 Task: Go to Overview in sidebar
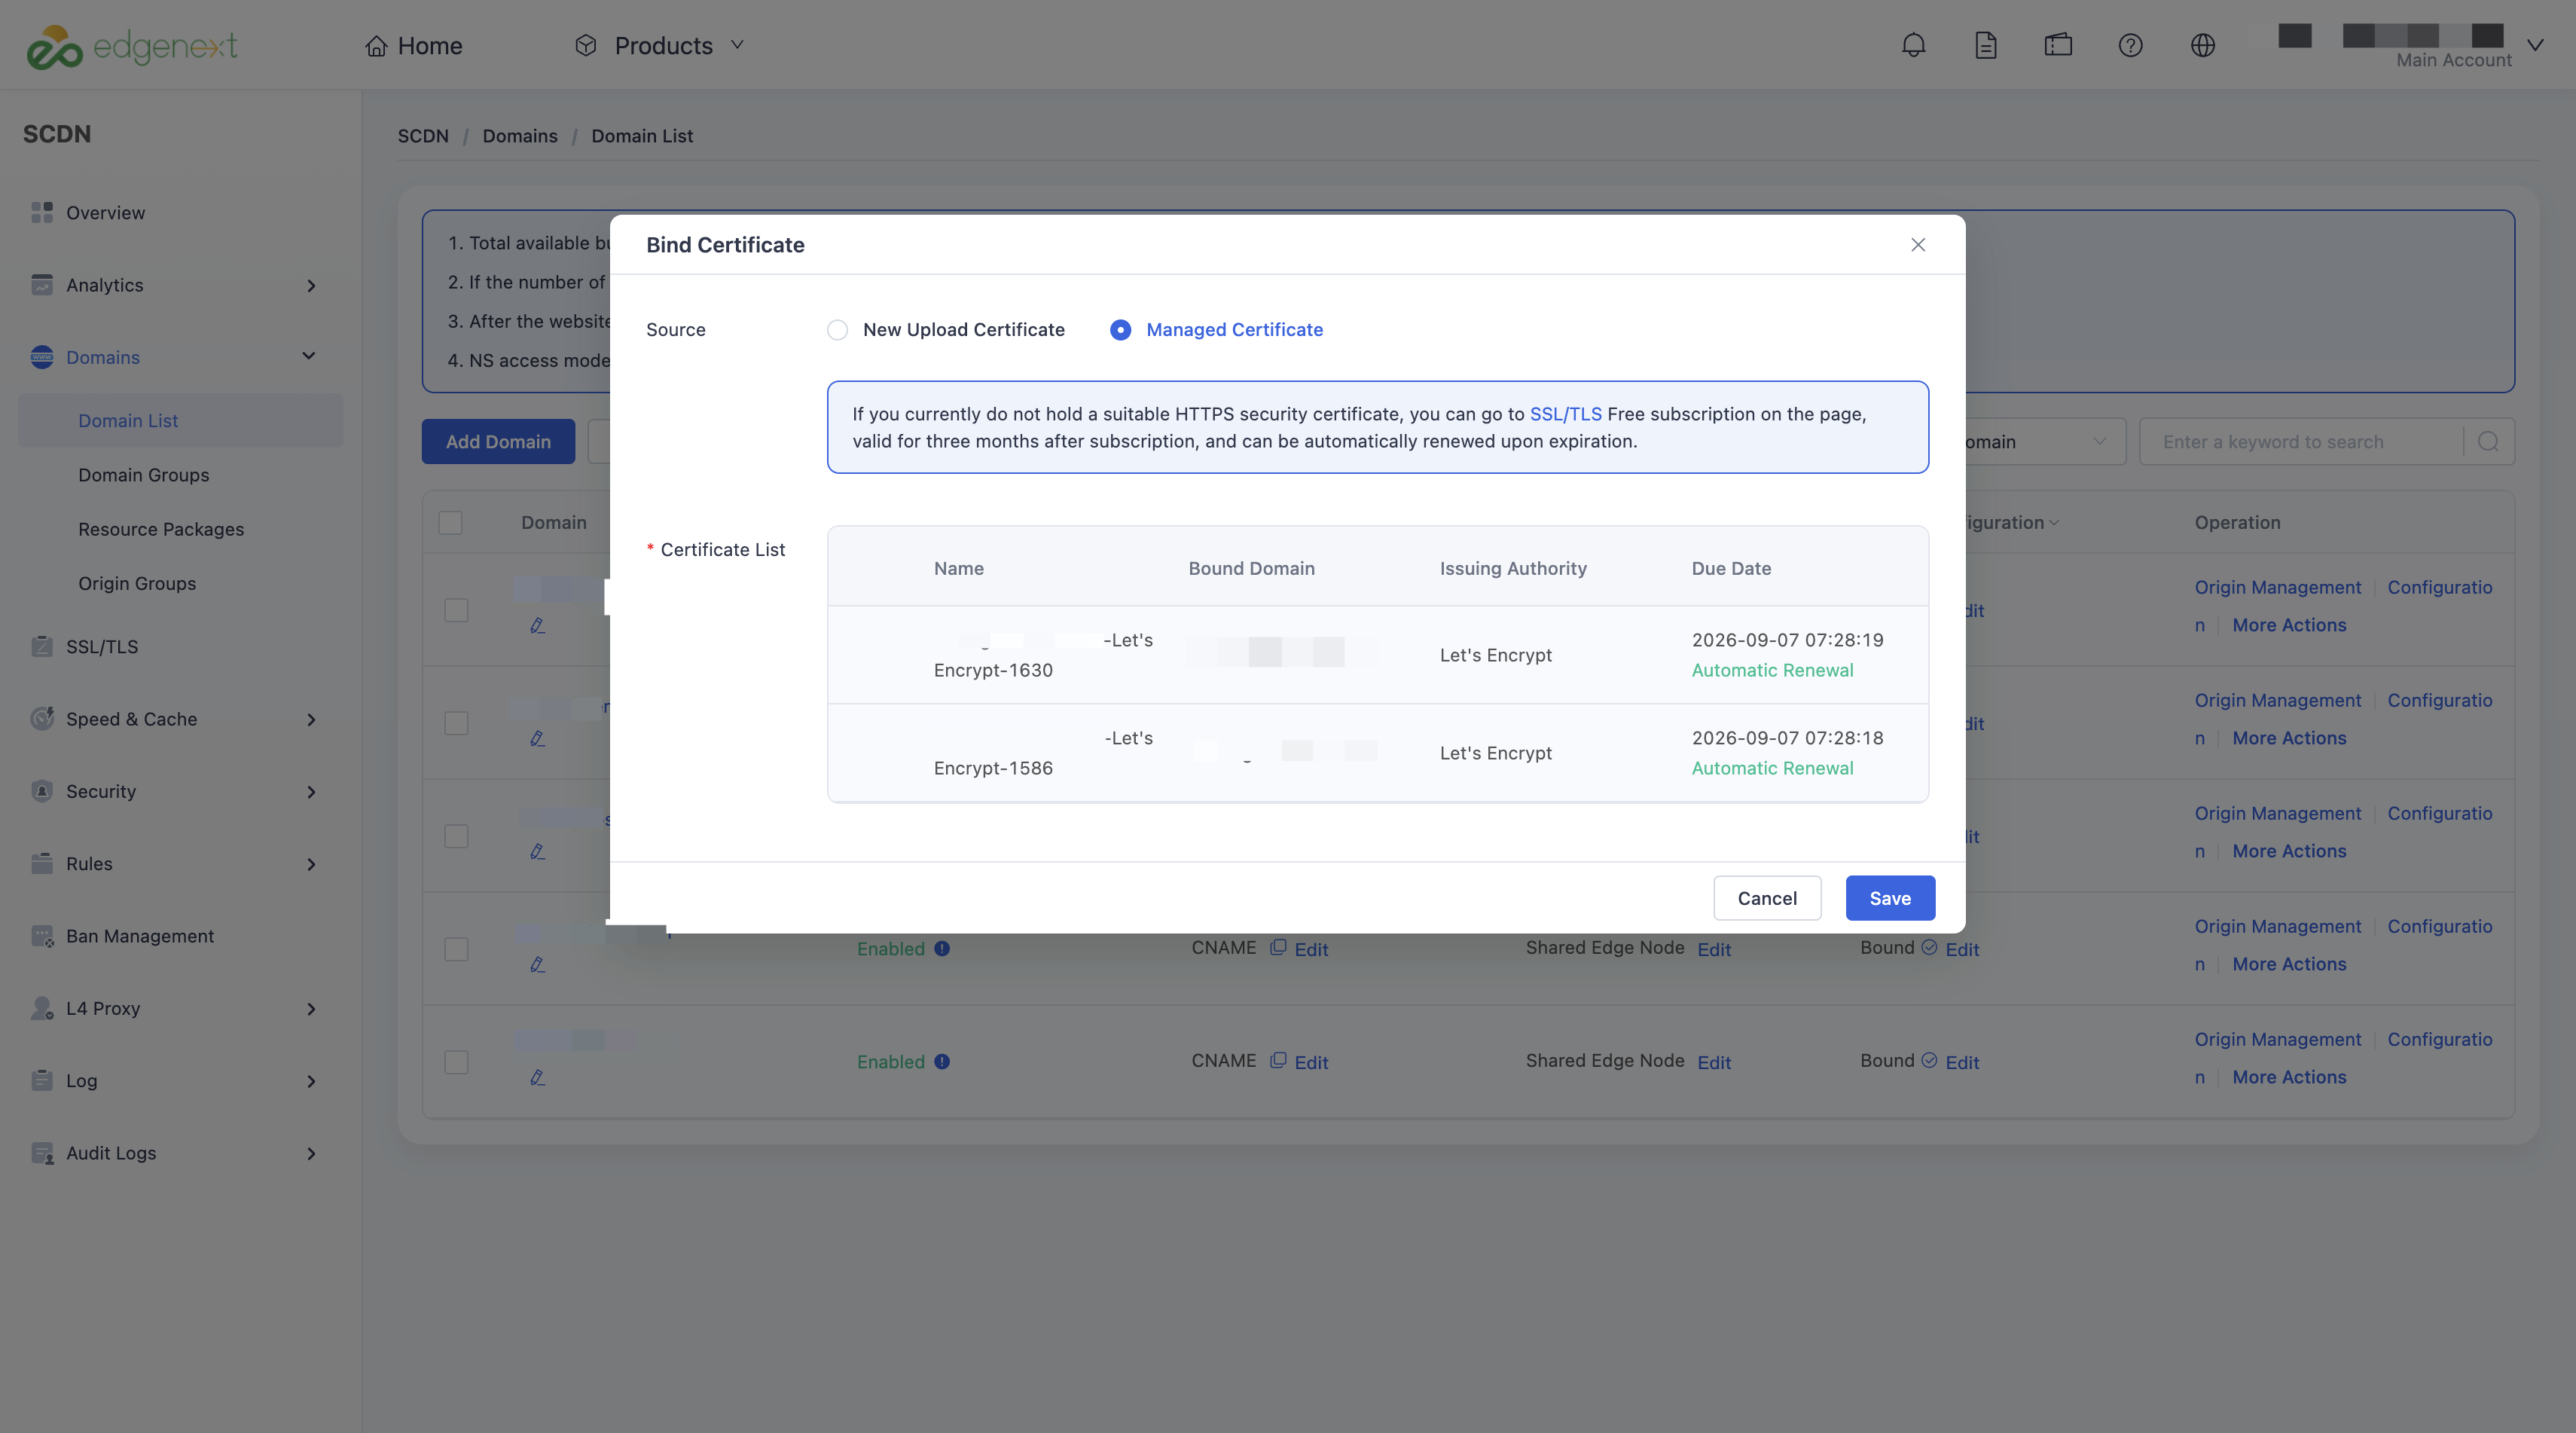pos(106,212)
